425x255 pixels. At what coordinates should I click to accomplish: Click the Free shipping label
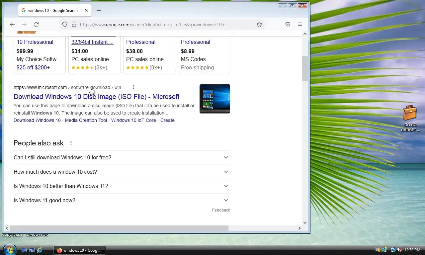[x=197, y=67]
